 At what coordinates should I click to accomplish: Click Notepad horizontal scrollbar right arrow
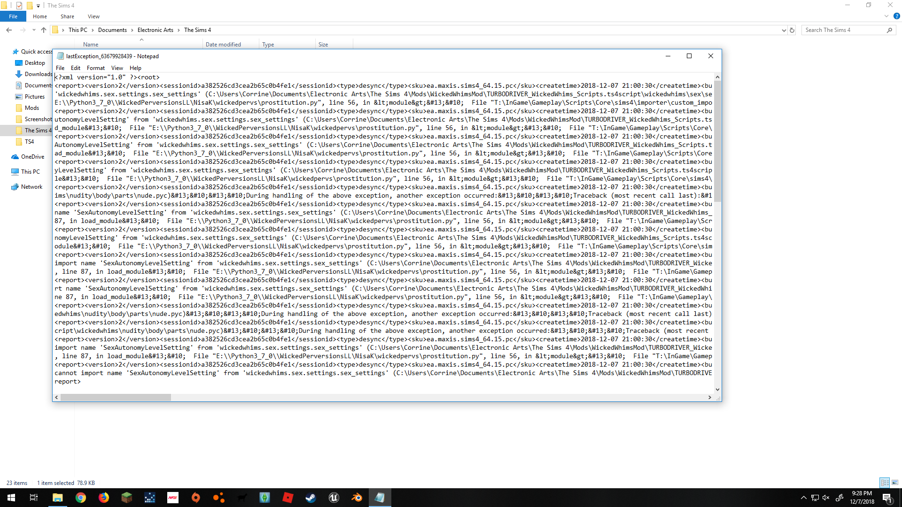coord(709,397)
